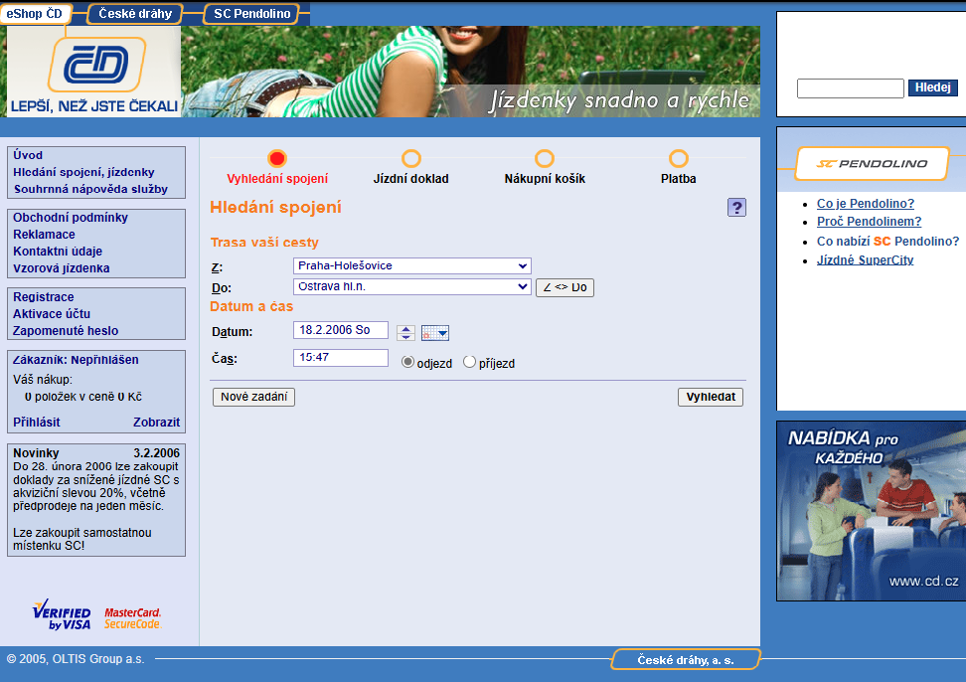Screen dimensions: 966x682
Task: Switch to the České dráhy tab
Action: tap(137, 14)
